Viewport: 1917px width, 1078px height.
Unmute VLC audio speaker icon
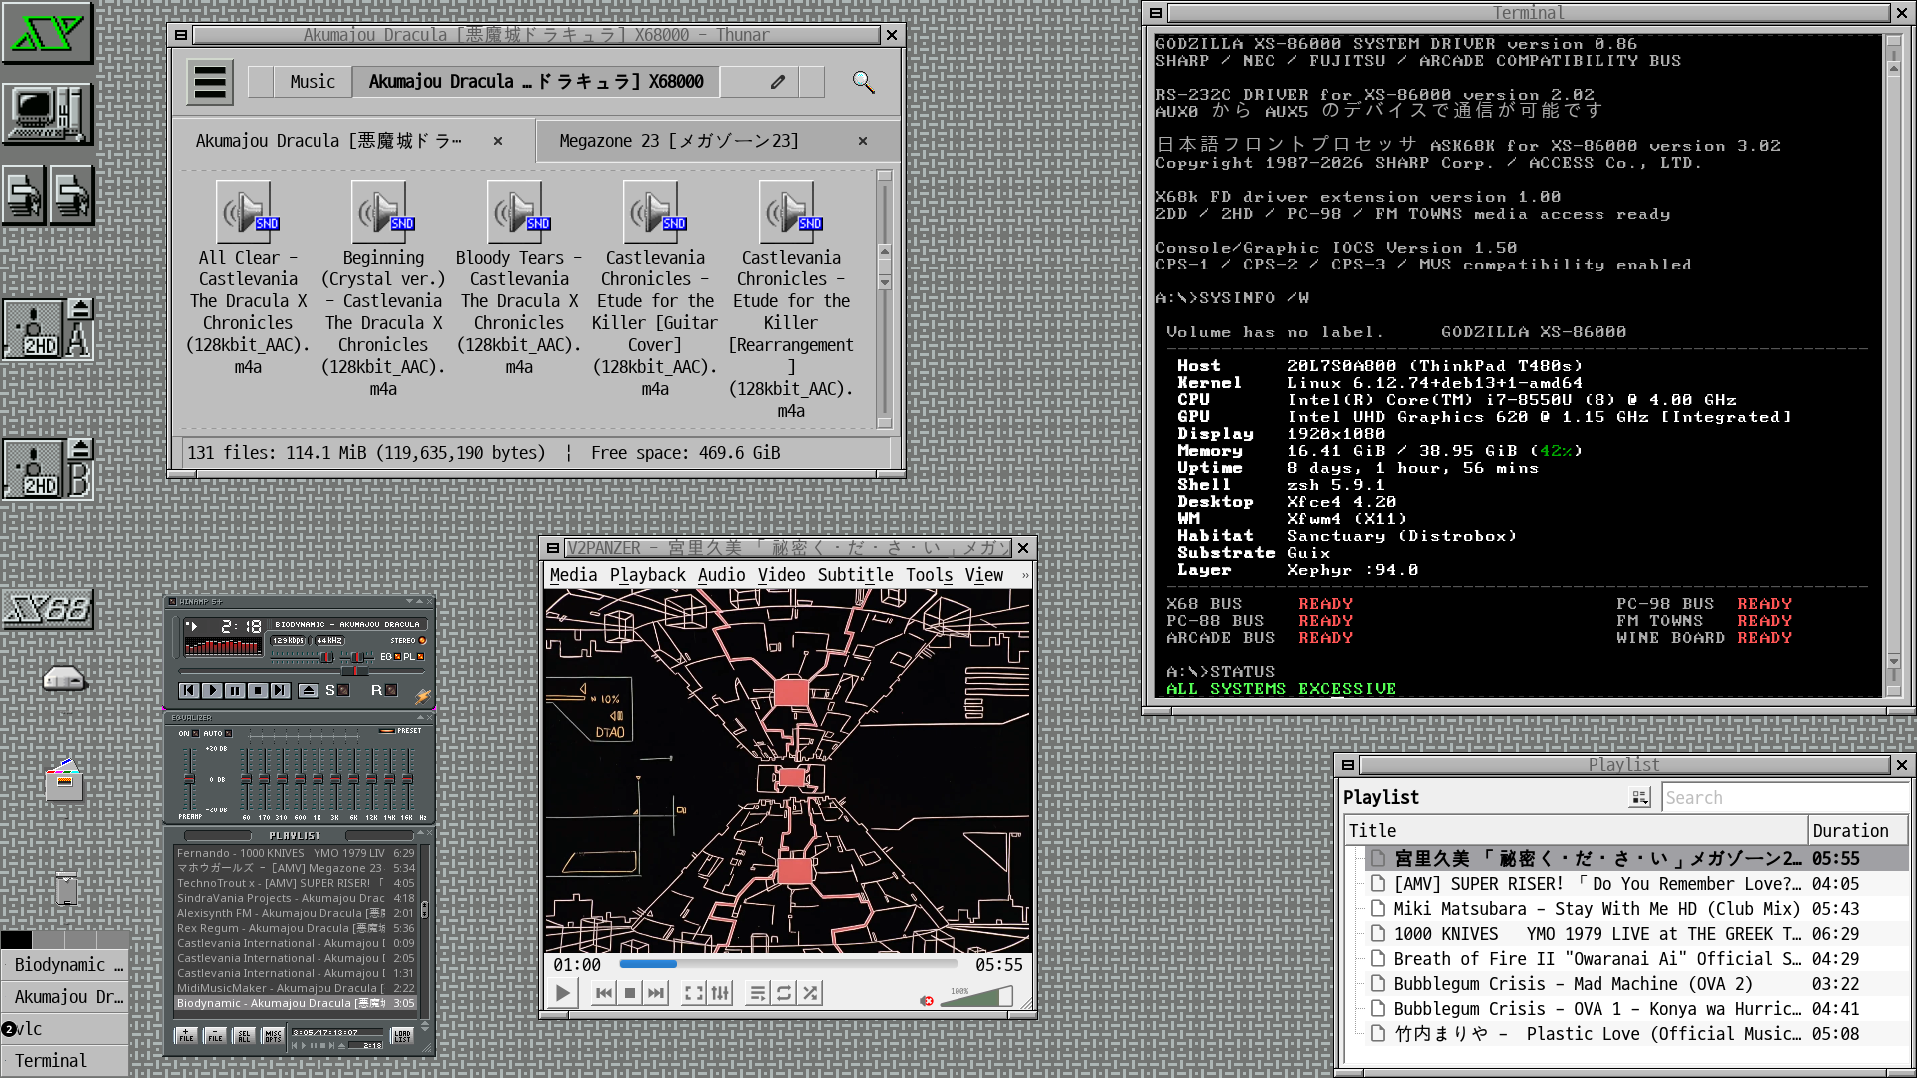927,1000
